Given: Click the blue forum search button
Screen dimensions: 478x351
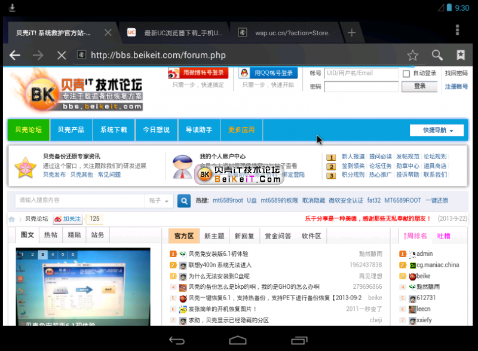Looking at the screenshot, I should click(x=184, y=201).
